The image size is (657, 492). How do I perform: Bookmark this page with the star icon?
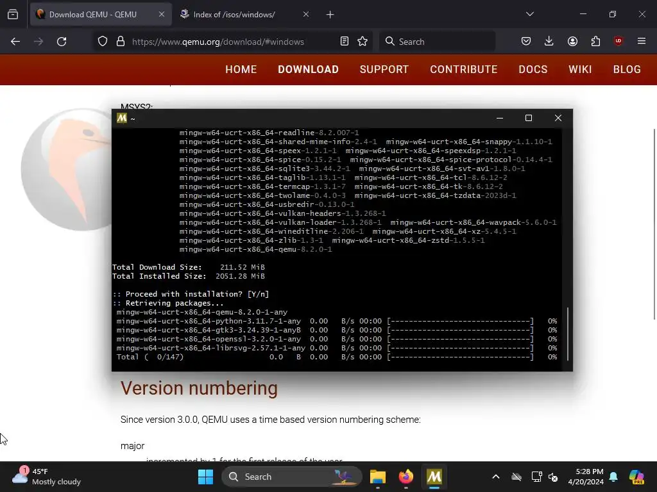pos(363,42)
